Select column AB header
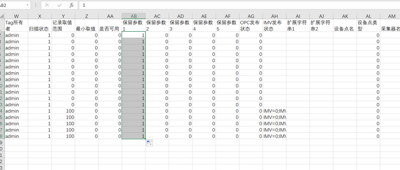400x170 pixels. point(134,16)
